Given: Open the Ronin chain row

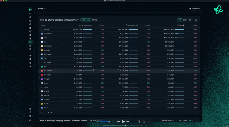Looking at the screenshot, I should [119, 108].
